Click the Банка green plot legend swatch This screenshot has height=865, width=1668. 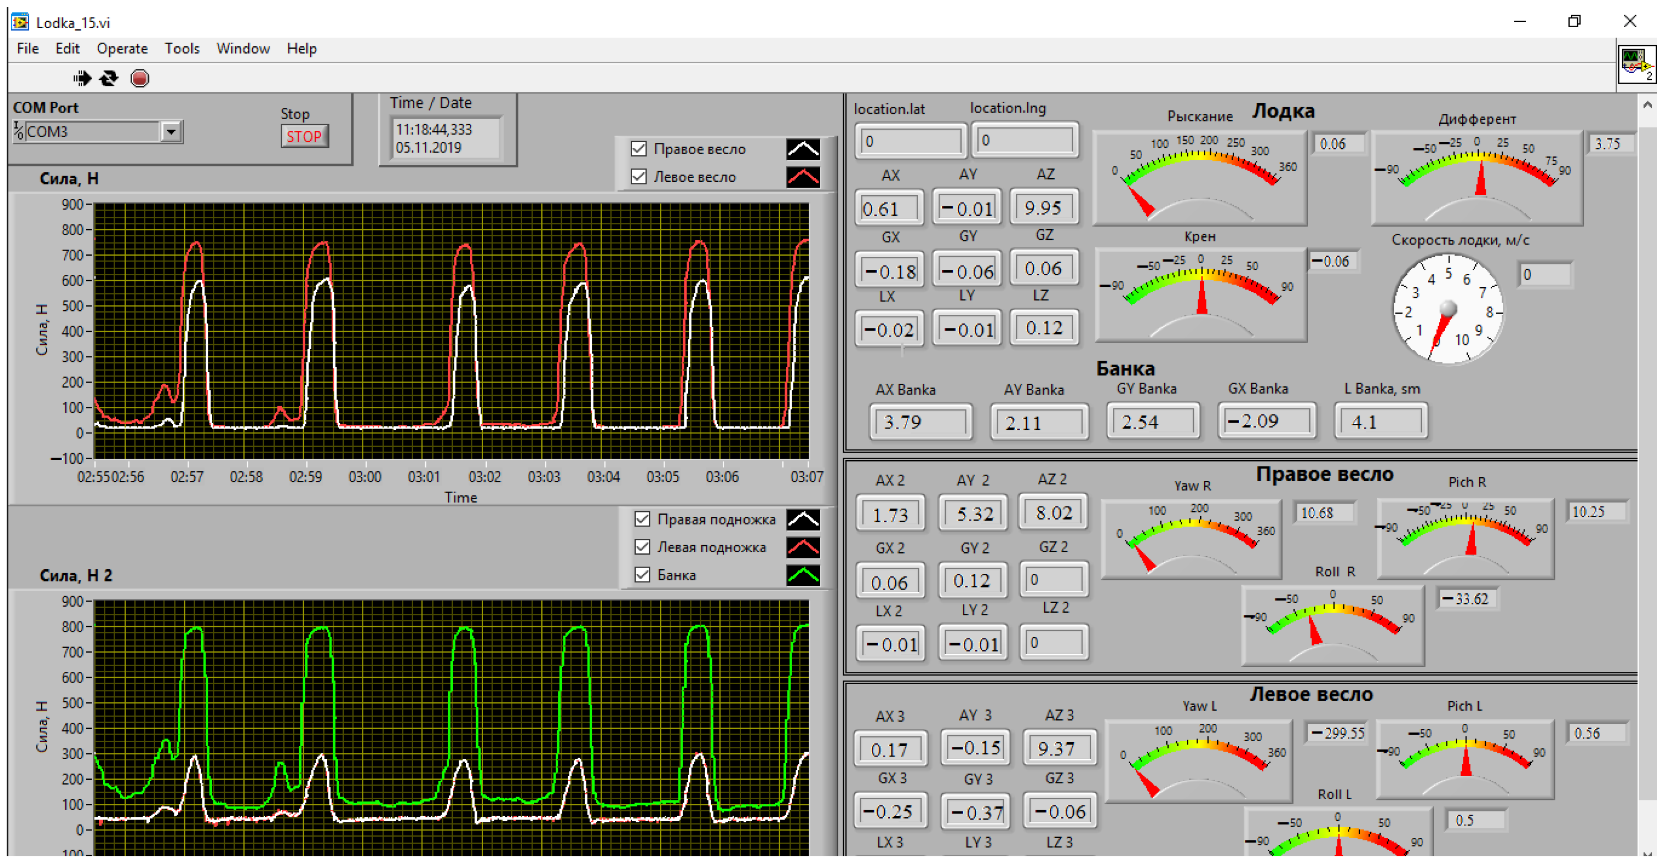click(x=803, y=575)
